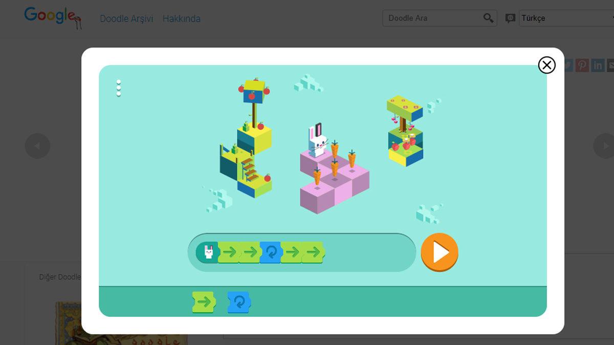Click the LinkedIn share icon
Screen dimensions: 614x345
pyautogui.click(x=597, y=65)
